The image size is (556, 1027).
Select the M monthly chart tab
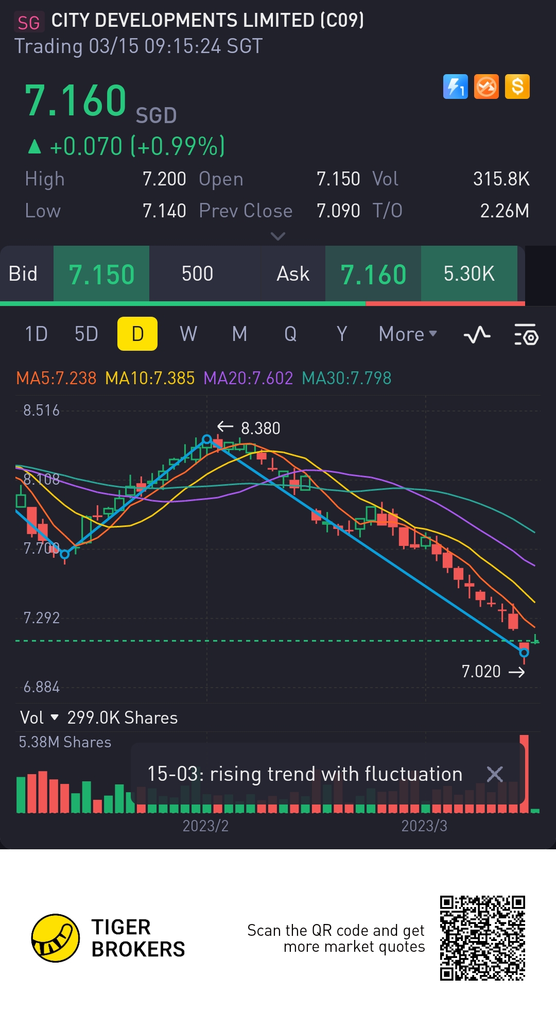(x=239, y=334)
